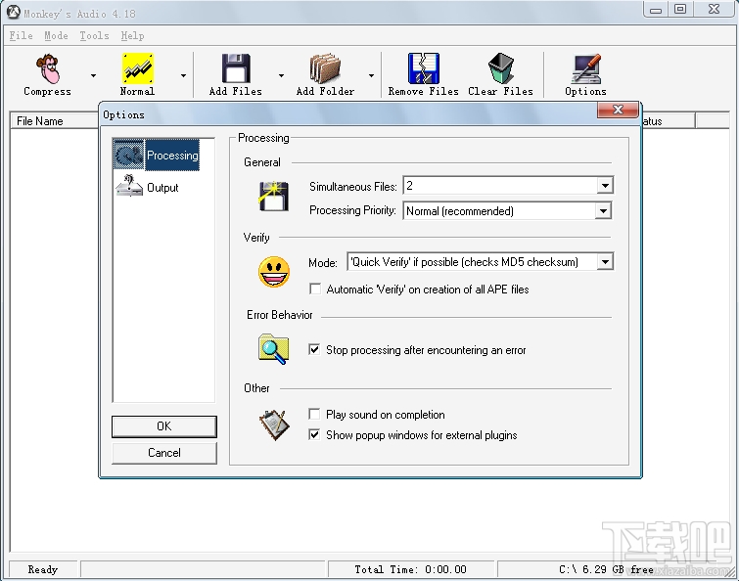The height and width of the screenshot is (581, 739).
Task: Click the Add Folder icon
Action: tap(325, 68)
